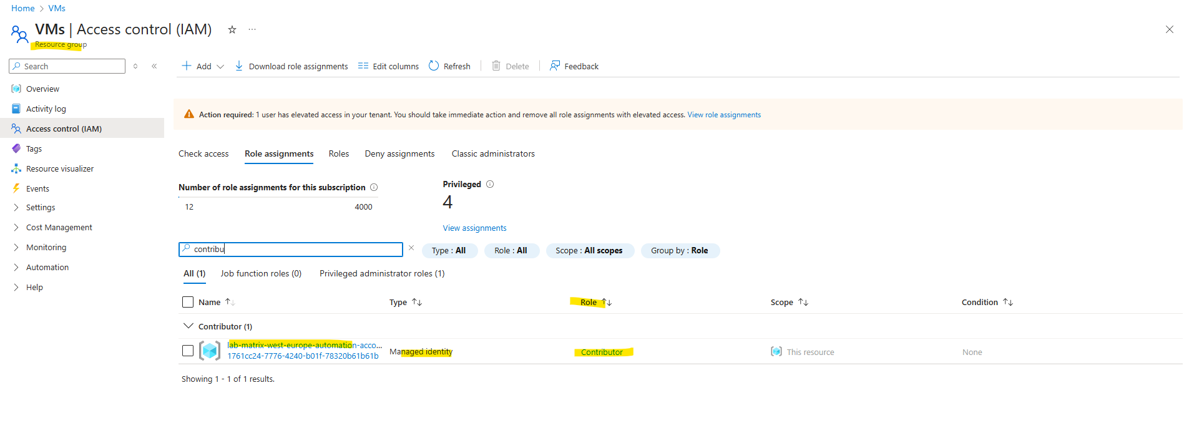Open the Activity log
The image size is (1184, 423).
46,109
